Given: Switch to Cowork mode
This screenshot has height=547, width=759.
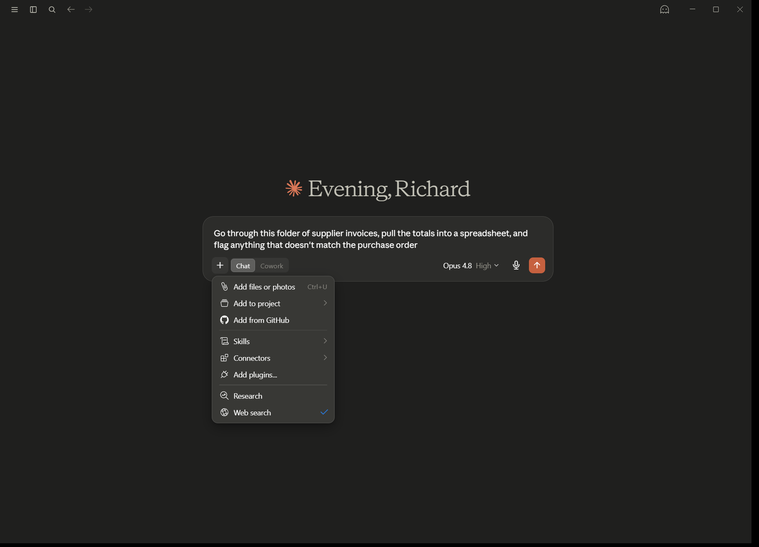Looking at the screenshot, I should click(x=272, y=266).
